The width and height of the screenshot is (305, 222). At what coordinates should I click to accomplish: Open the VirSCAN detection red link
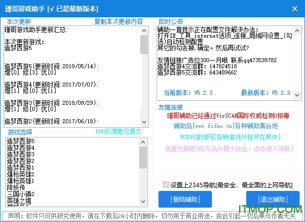click(x=228, y=116)
